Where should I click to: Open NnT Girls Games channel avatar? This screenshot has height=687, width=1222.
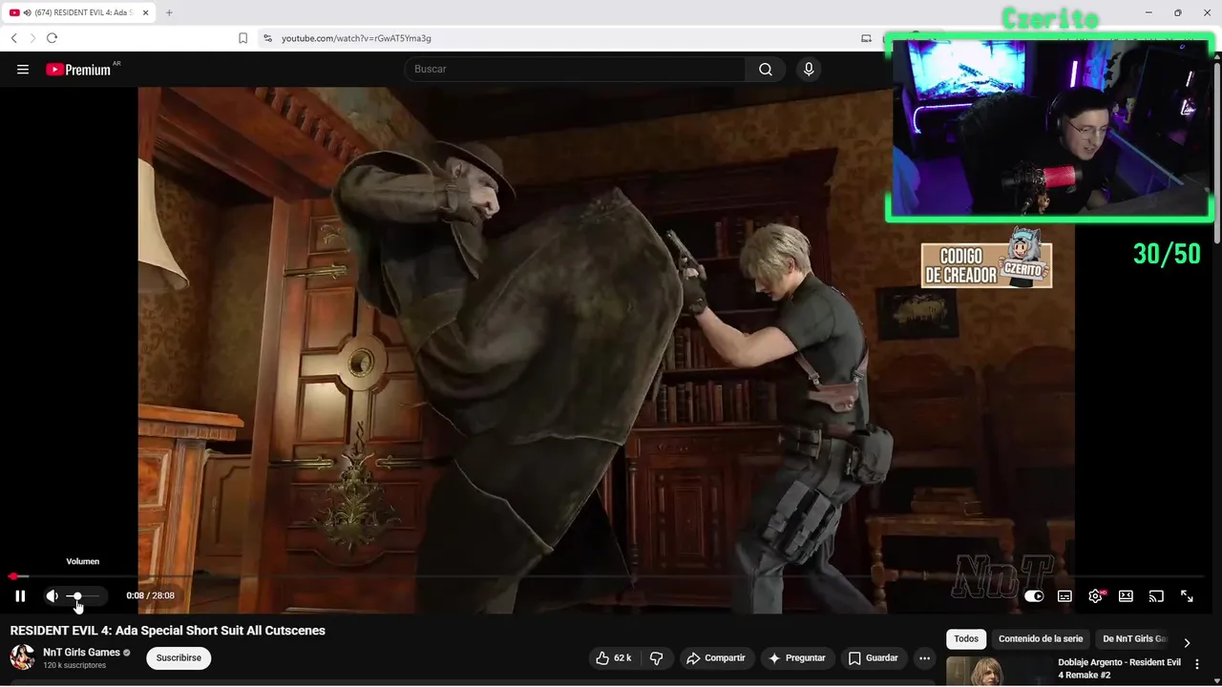(22, 657)
